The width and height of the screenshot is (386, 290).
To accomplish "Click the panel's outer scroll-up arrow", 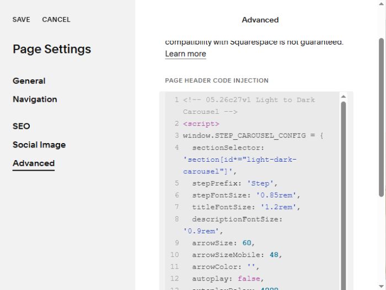I will coord(381,4).
